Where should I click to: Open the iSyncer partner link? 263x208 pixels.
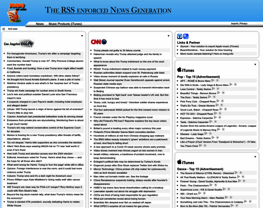(209, 46)
